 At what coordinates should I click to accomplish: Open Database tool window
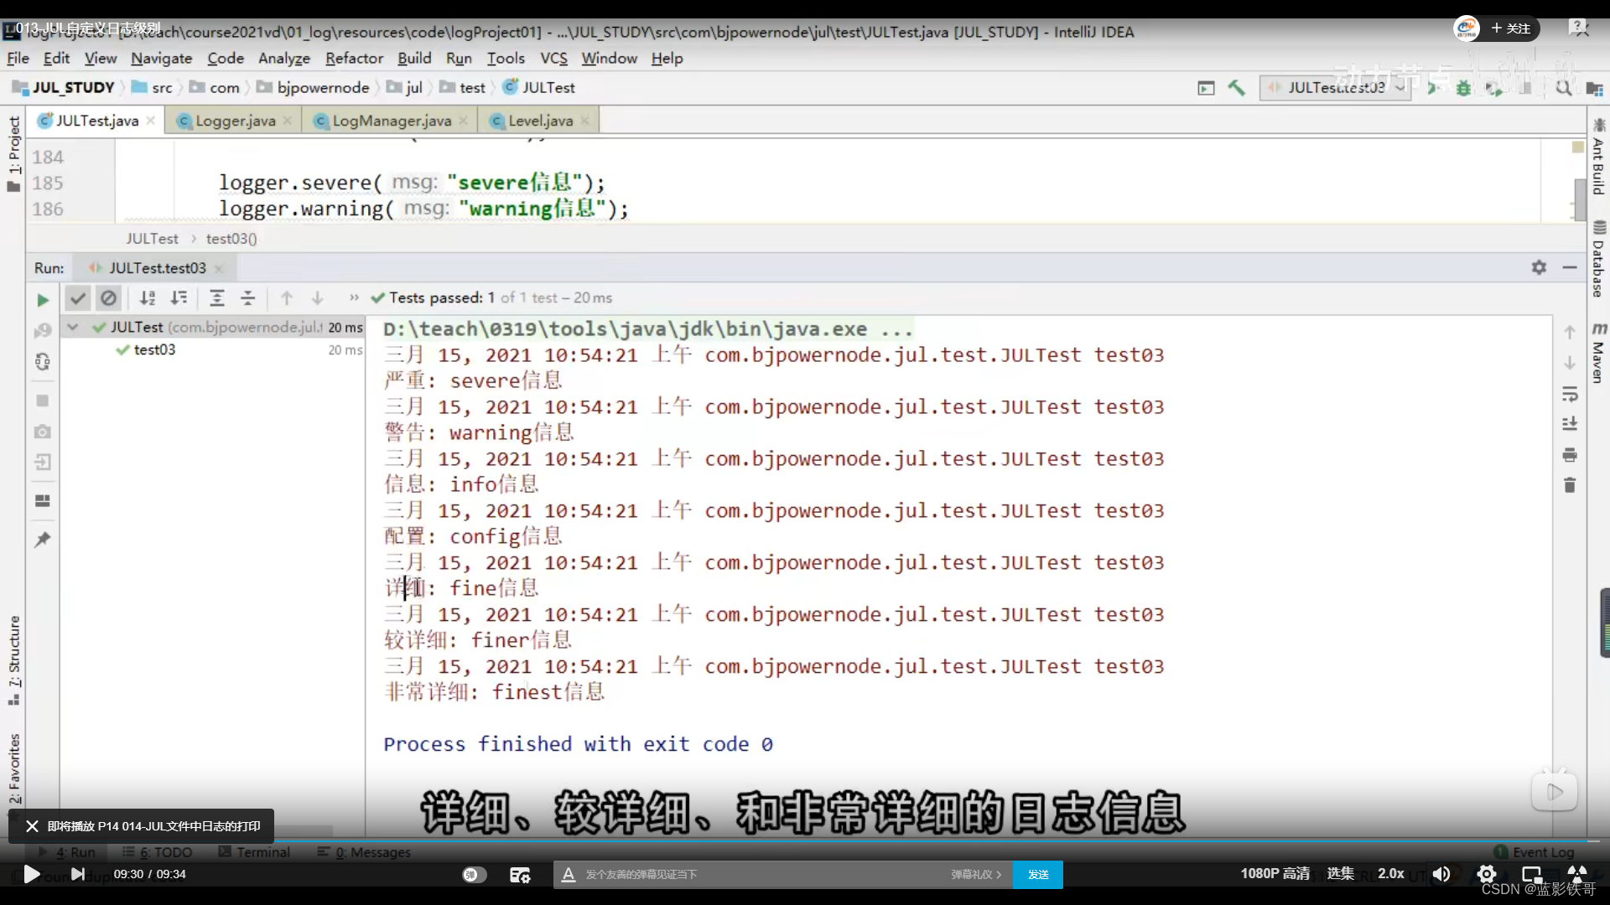1599,259
